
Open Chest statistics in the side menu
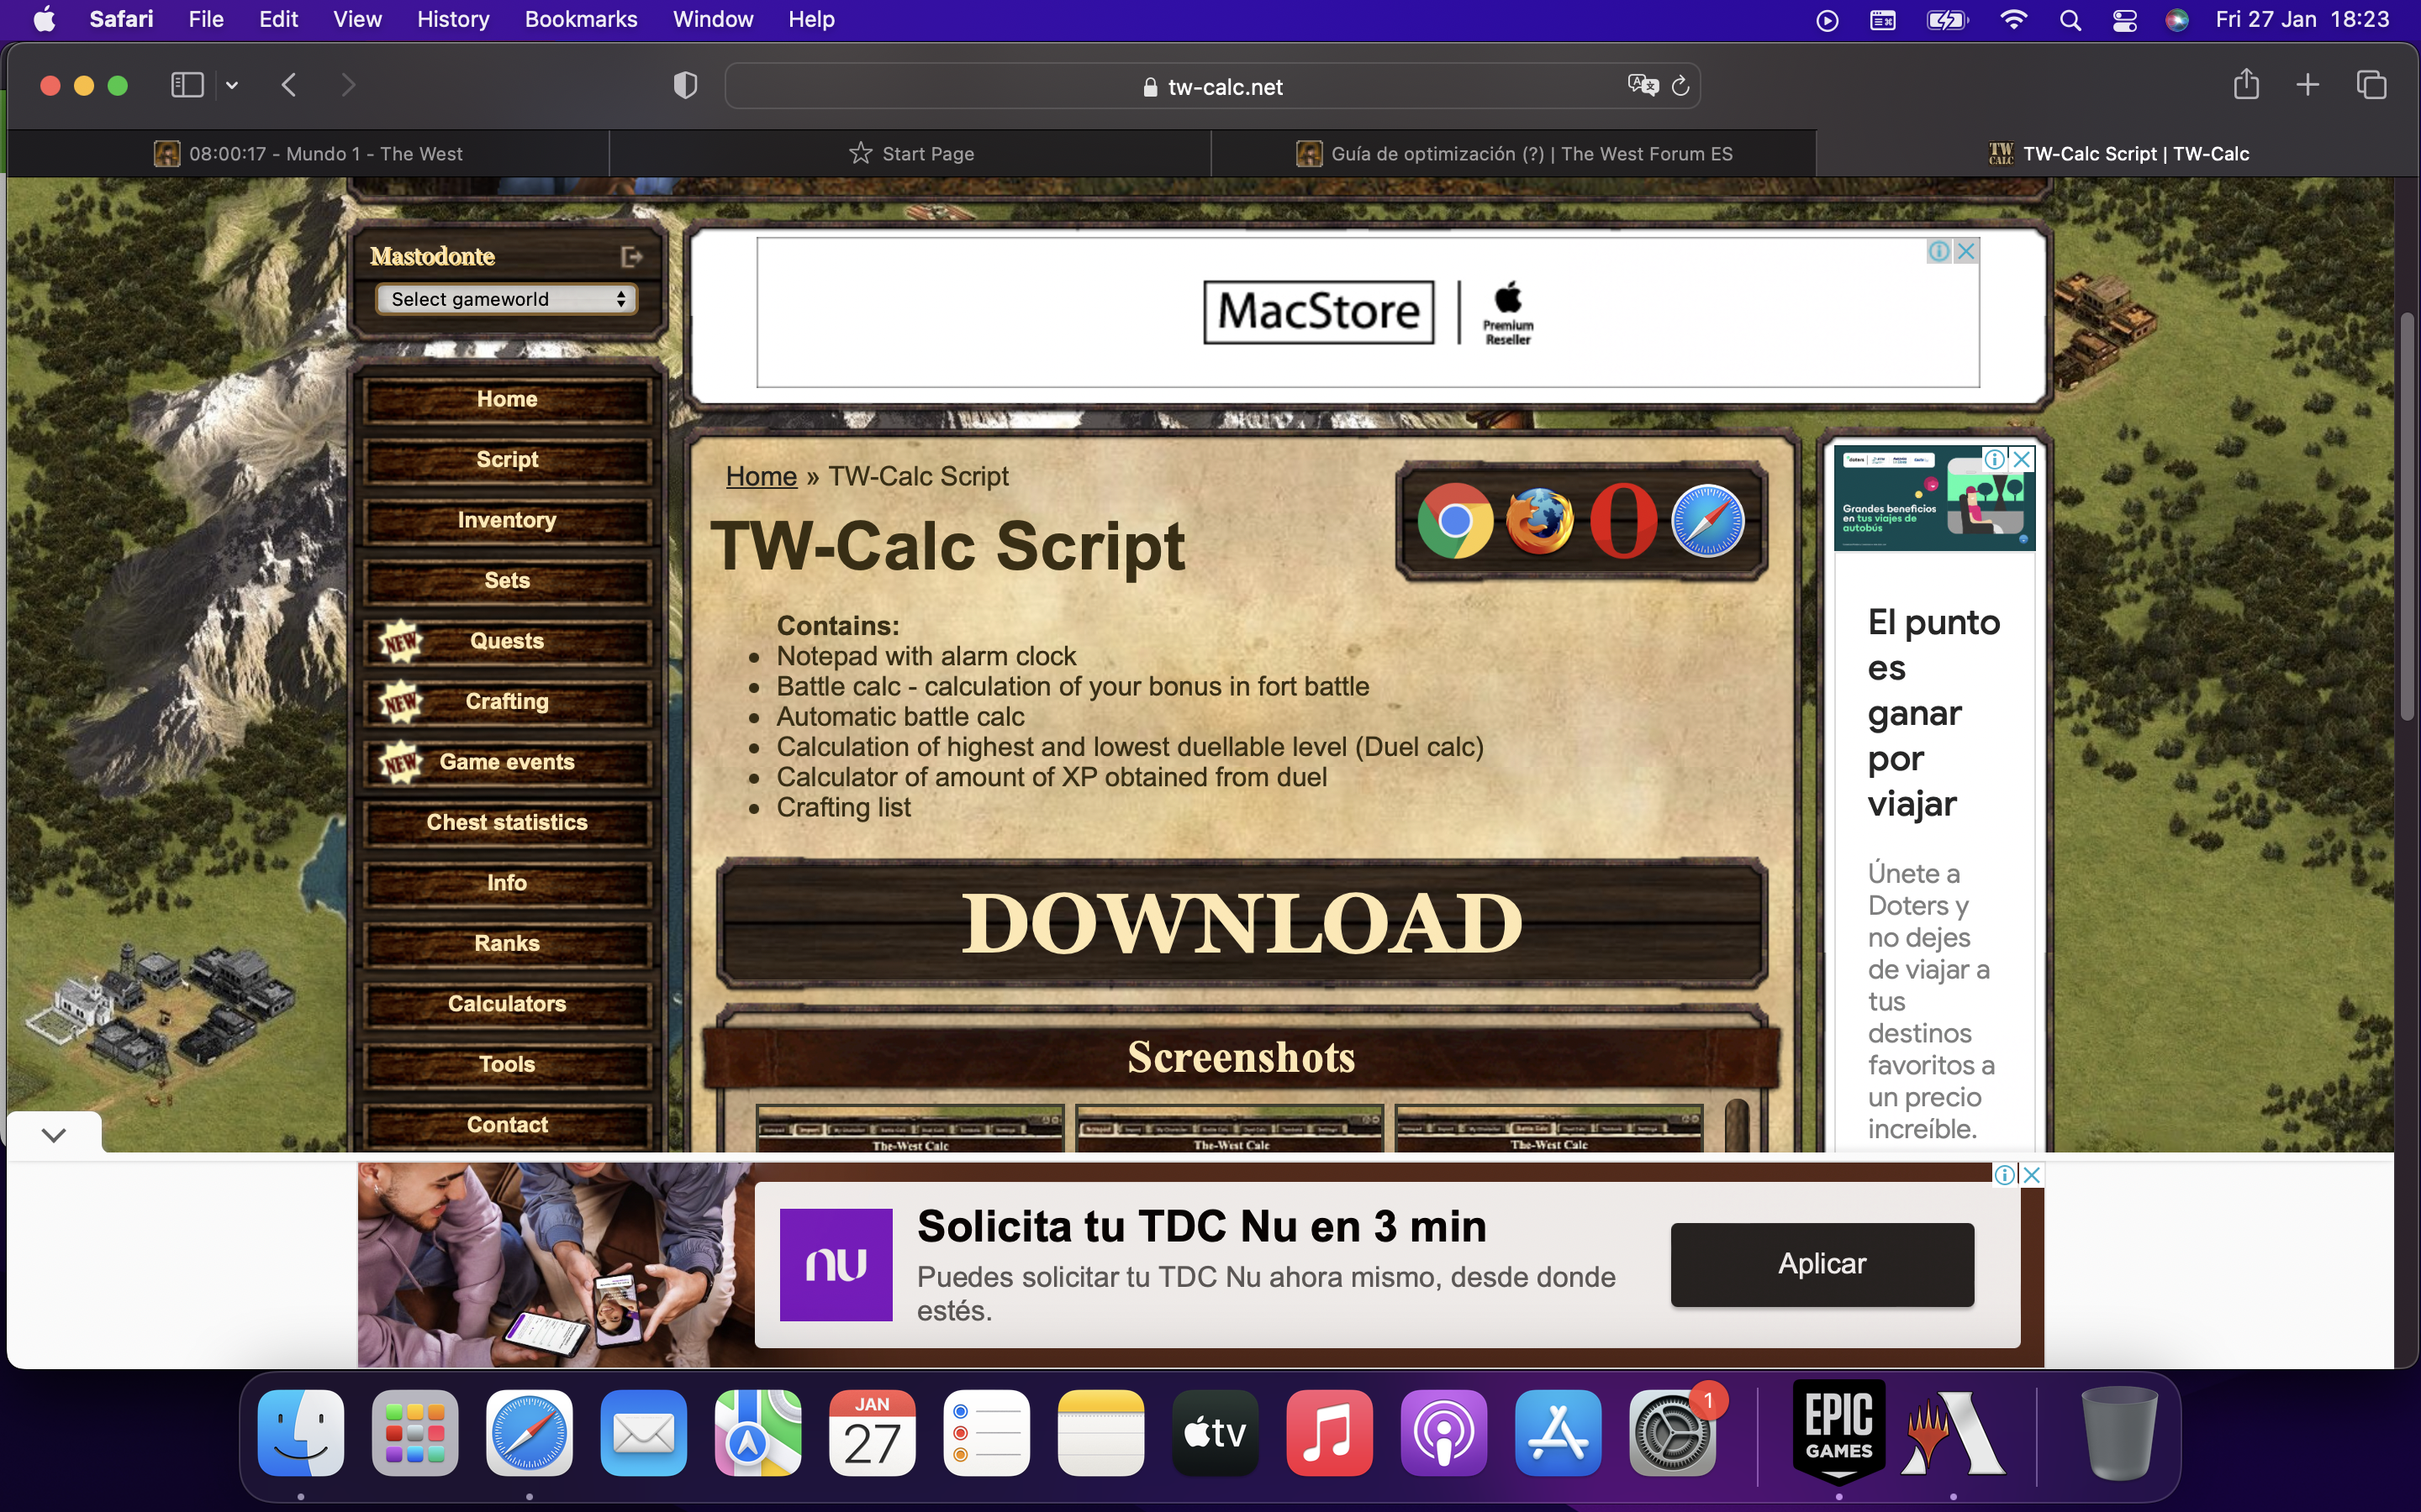click(507, 823)
